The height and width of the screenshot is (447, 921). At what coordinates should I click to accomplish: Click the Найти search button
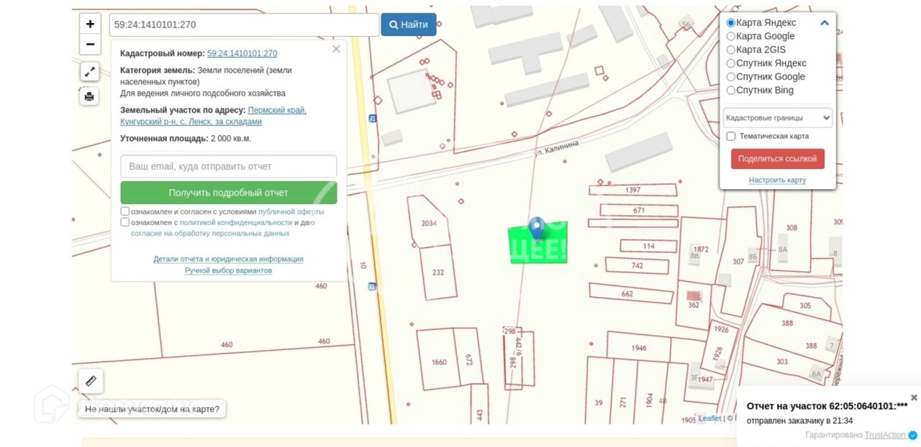pos(409,24)
